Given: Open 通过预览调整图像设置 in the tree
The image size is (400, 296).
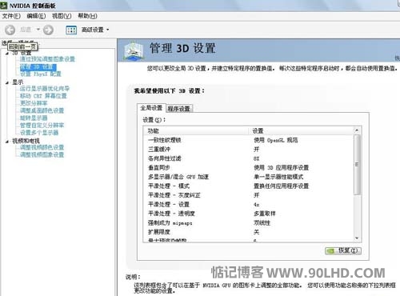Looking at the screenshot, I should (47, 59).
